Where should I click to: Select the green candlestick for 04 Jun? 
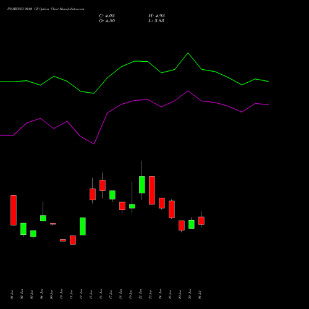(x=43, y=218)
